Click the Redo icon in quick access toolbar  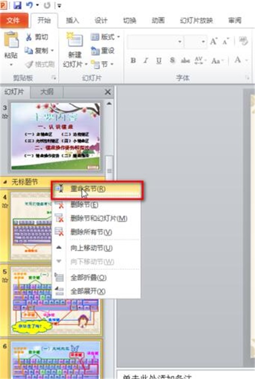click(x=47, y=5)
